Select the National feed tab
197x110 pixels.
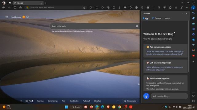tap(86, 101)
